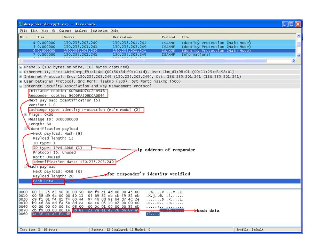Sort packets by the Time column header
The width and height of the screenshot is (334, 250).
pos(49,37)
